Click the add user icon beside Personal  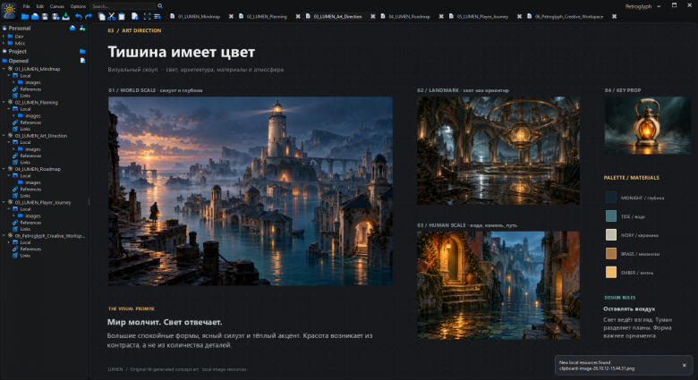point(82,28)
